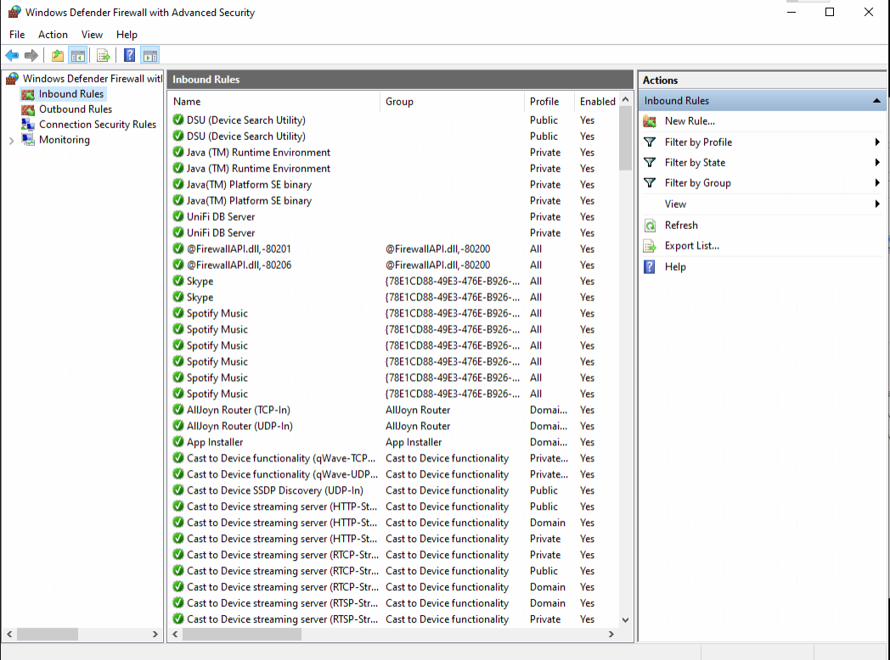
Task: Click the rules list scroll-down arrow
Action: click(x=626, y=620)
